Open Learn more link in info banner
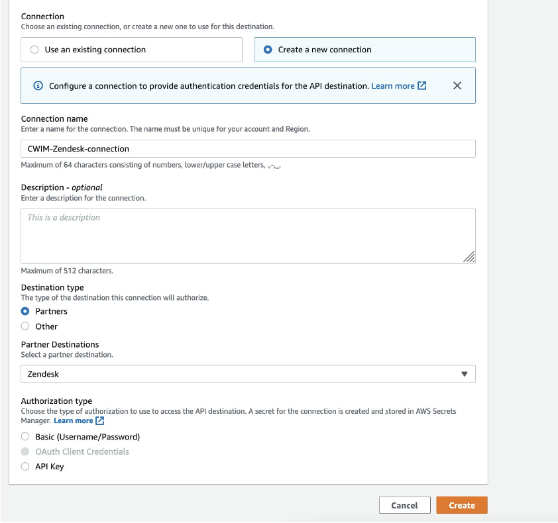 tap(393, 86)
